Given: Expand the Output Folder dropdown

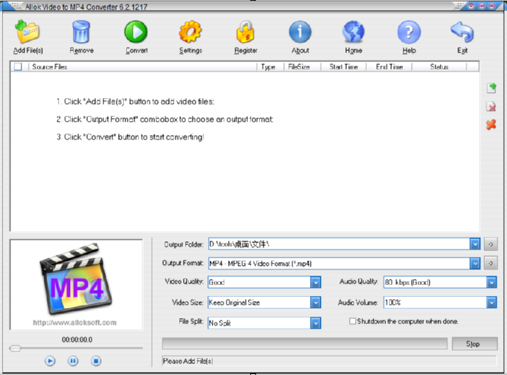Looking at the screenshot, I should [475, 244].
